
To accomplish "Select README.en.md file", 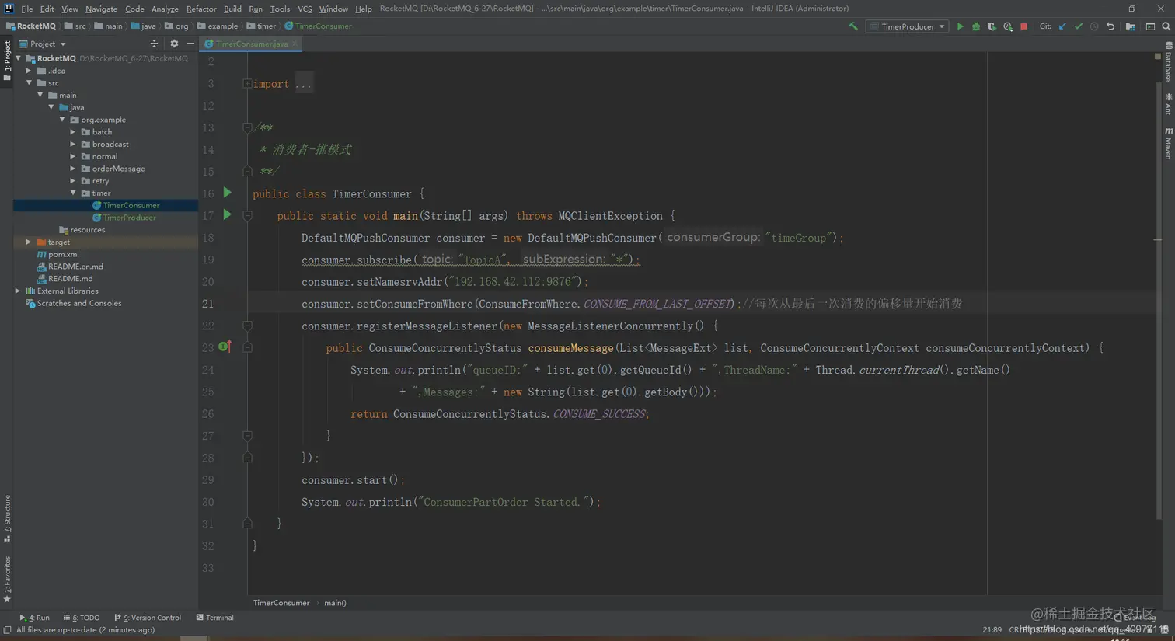I will pos(75,267).
